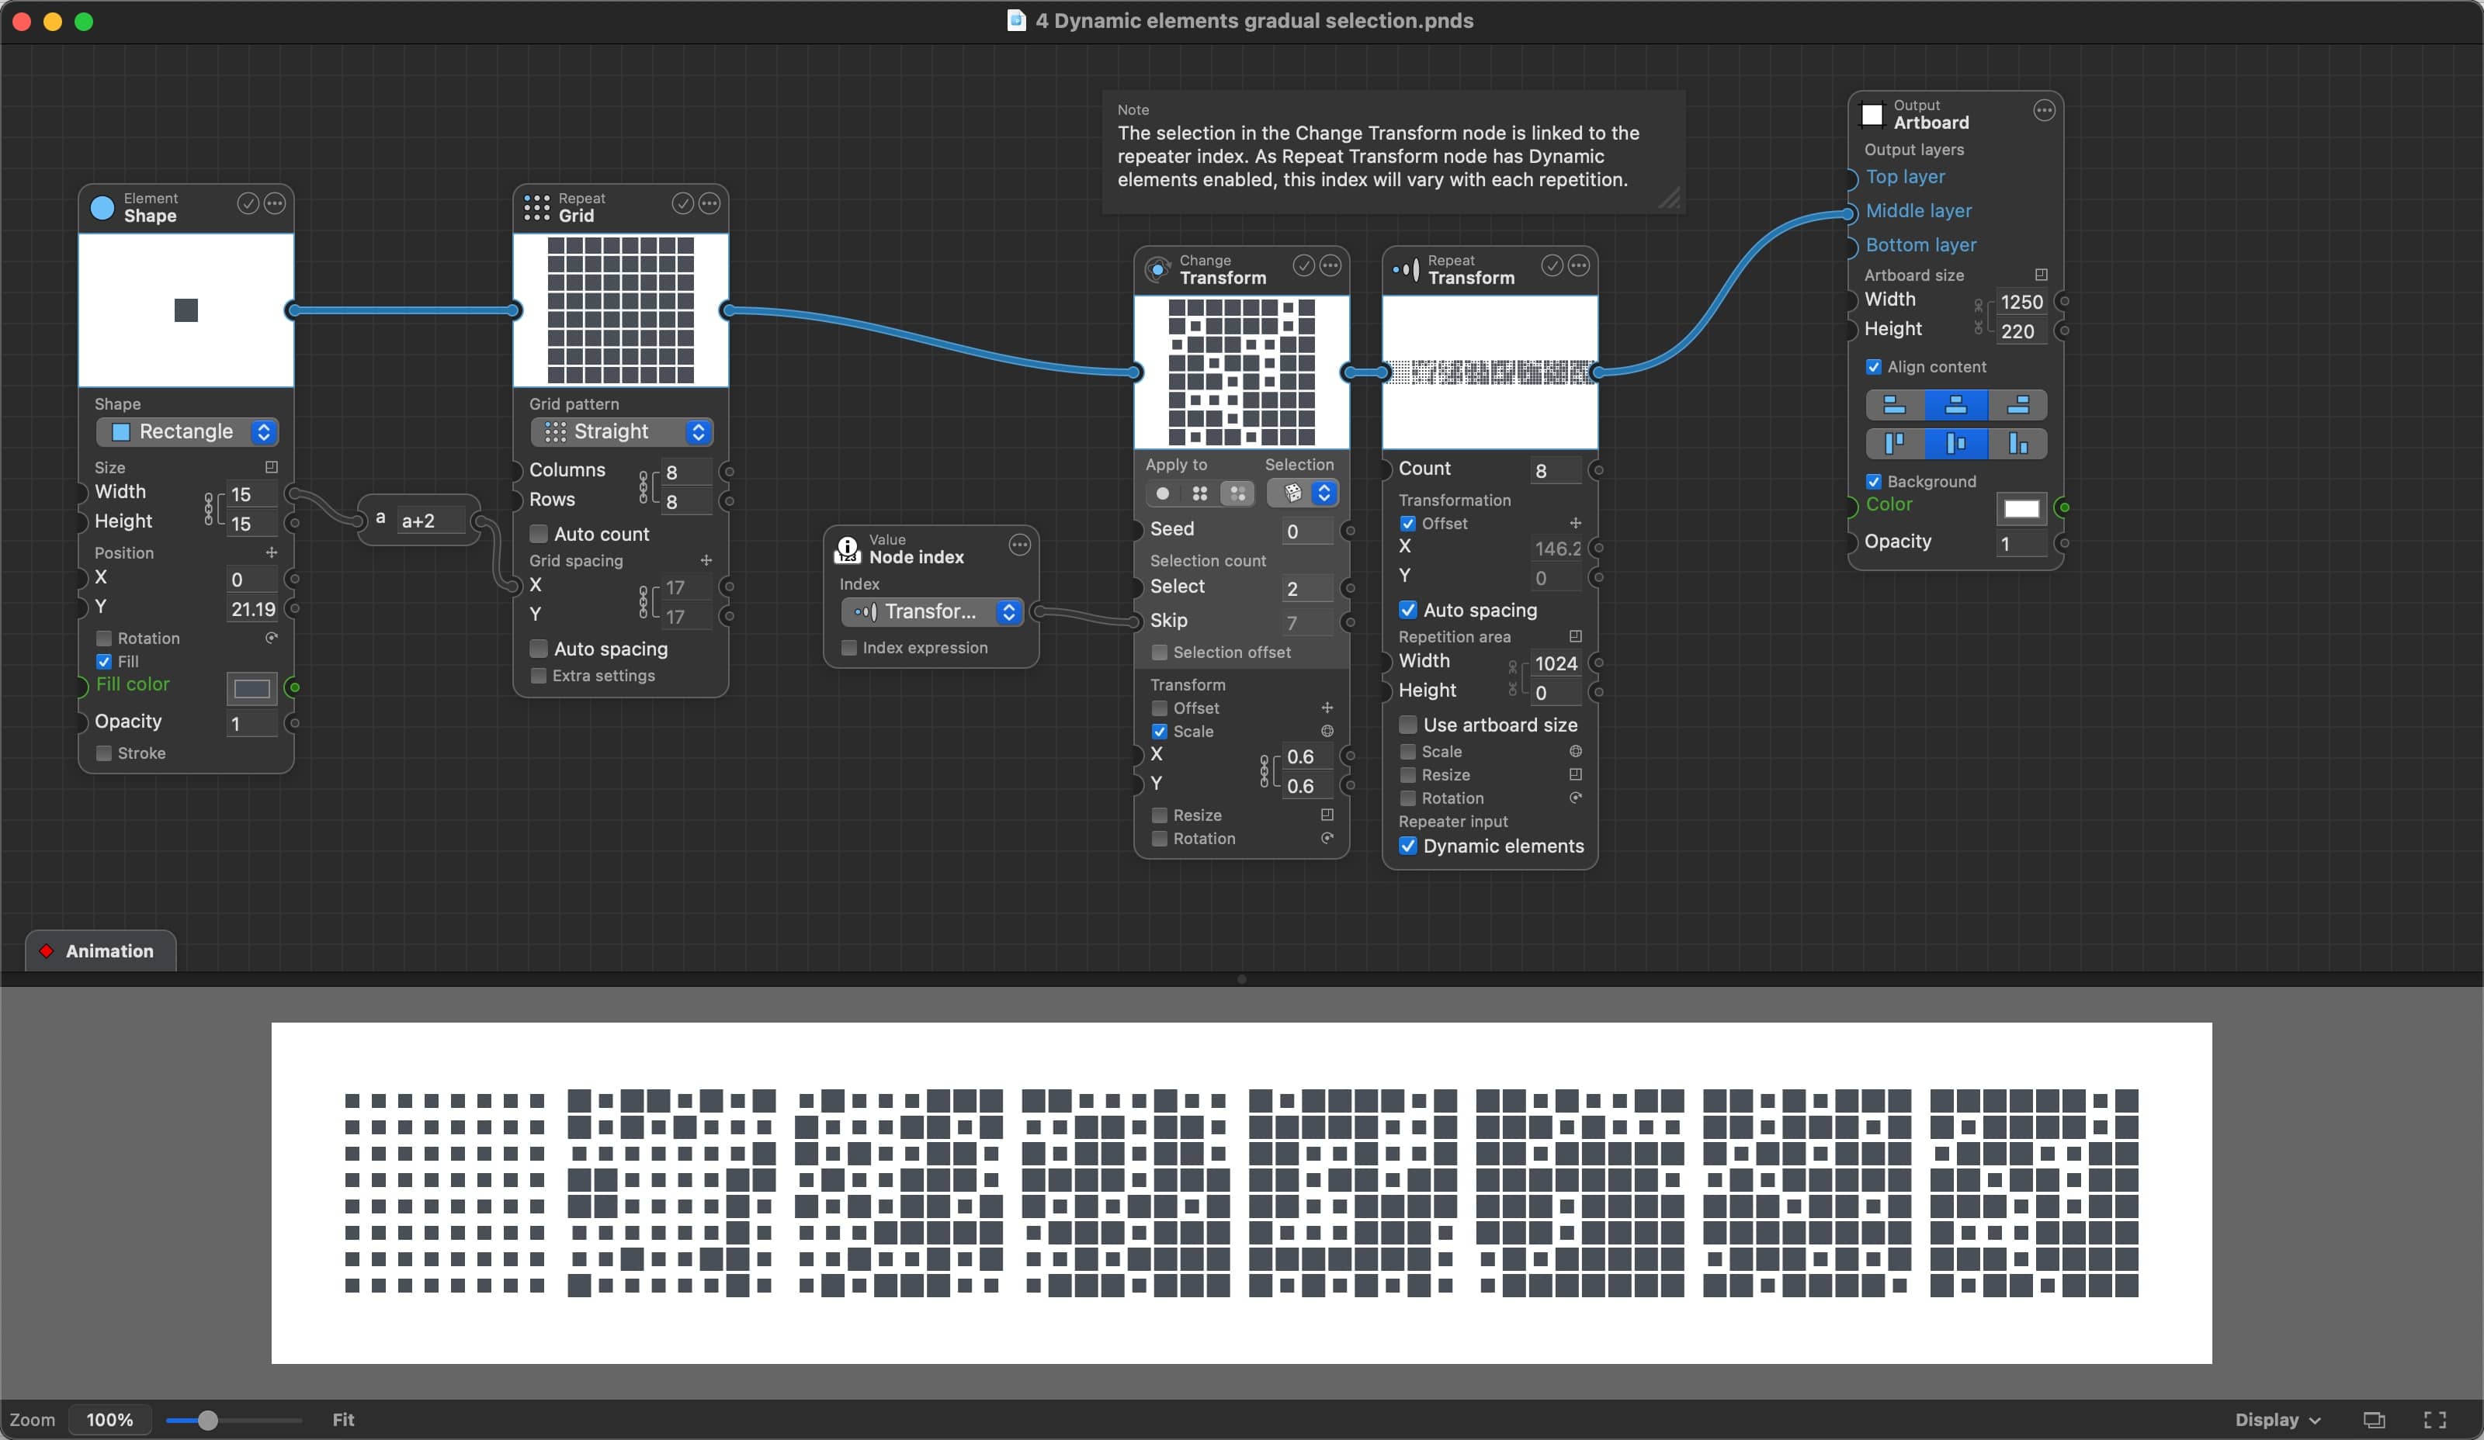Click the Fit zoom button
The image size is (2484, 1440).
pyautogui.click(x=343, y=1419)
